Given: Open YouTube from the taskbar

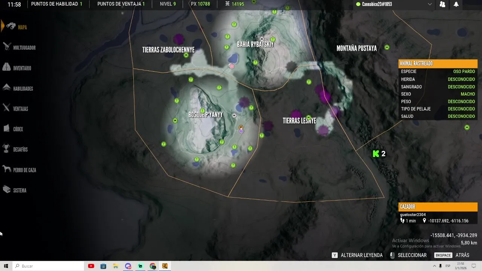Looking at the screenshot, I should [91, 266].
